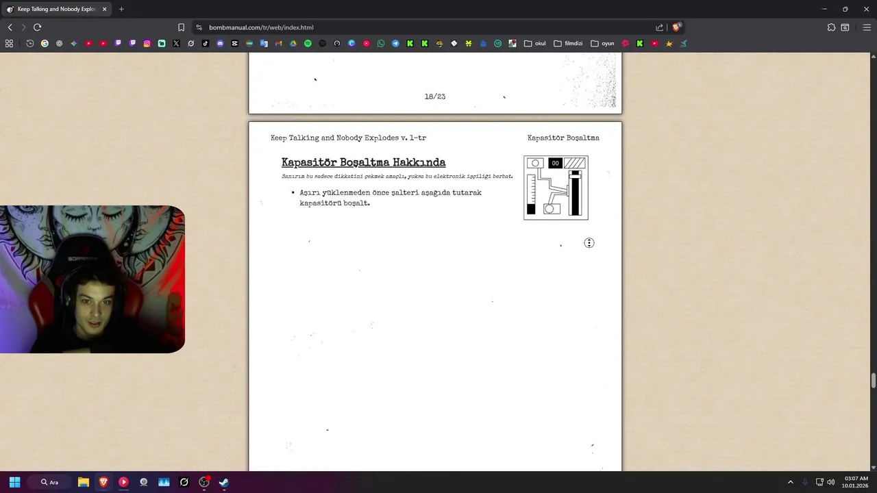Reload the bombmanual page
The height and width of the screenshot is (493, 877).
click(x=37, y=27)
